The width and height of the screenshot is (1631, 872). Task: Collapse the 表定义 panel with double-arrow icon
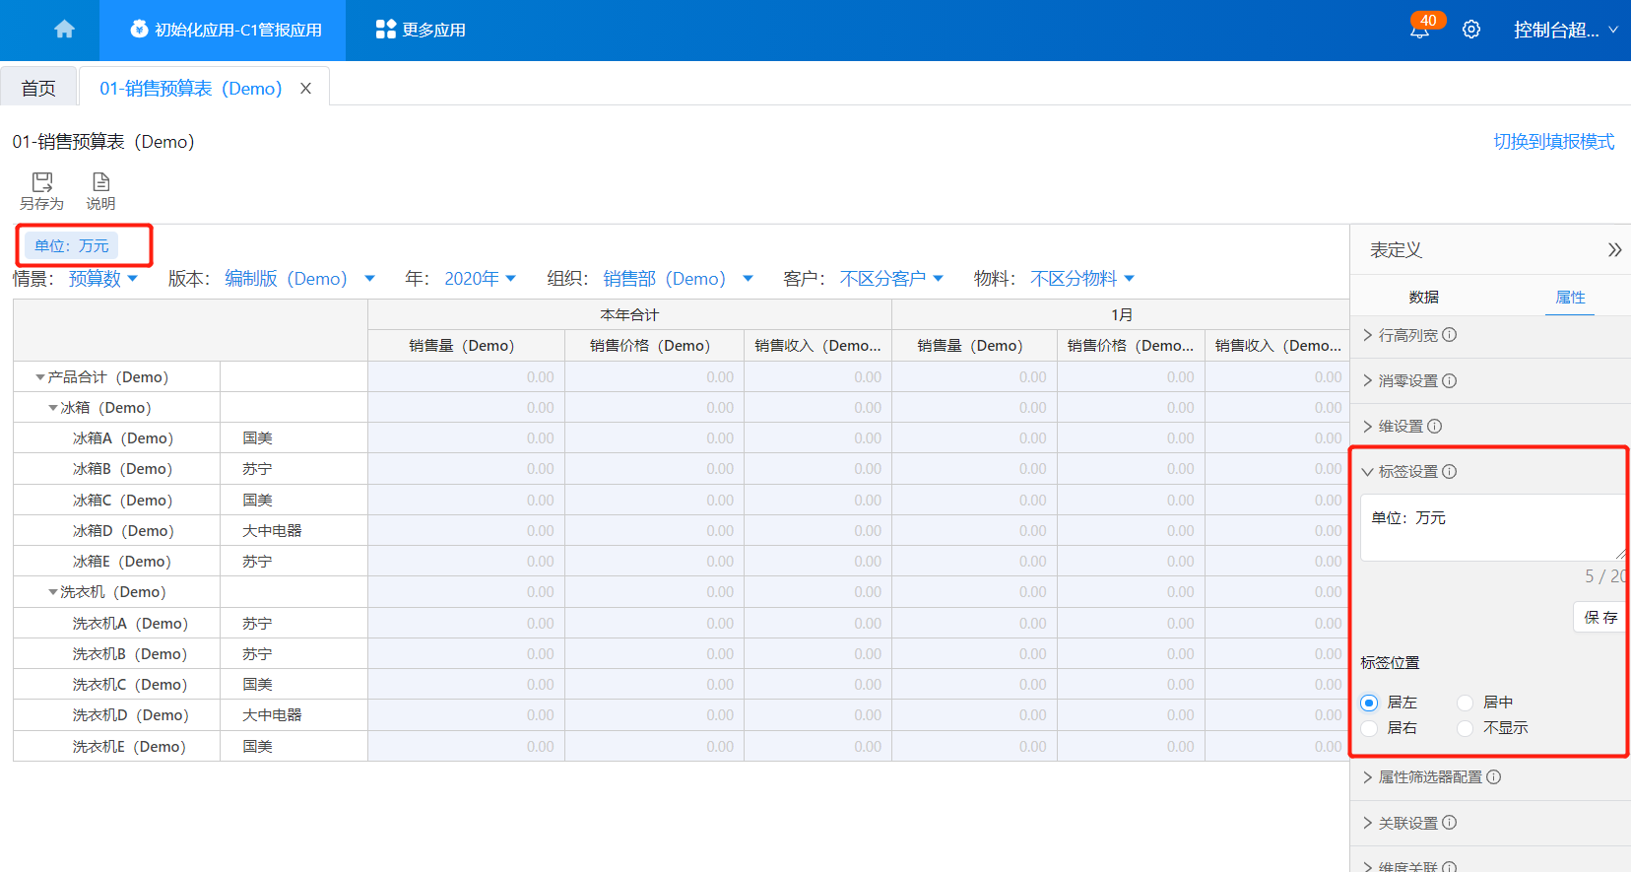tap(1614, 250)
